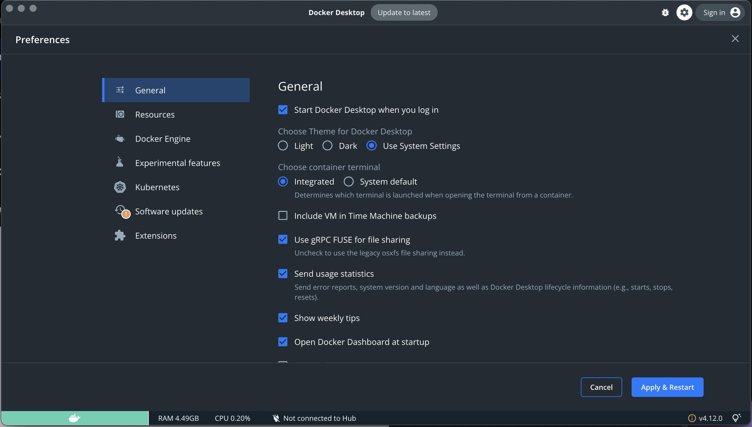Screen dimensions: 752x427
Task: Click the Experimental features flask icon
Action: click(x=120, y=162)
